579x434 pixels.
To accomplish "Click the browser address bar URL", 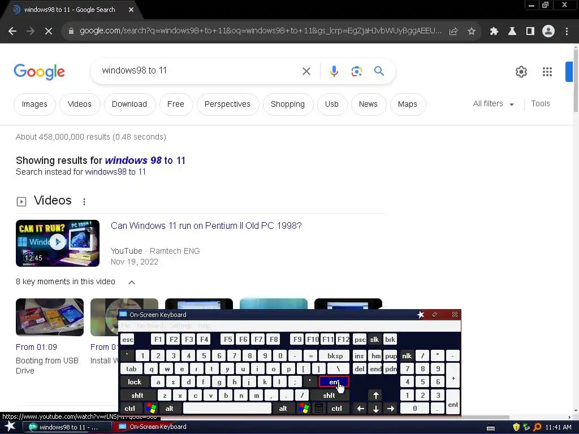I will click(x=261, y=31).
